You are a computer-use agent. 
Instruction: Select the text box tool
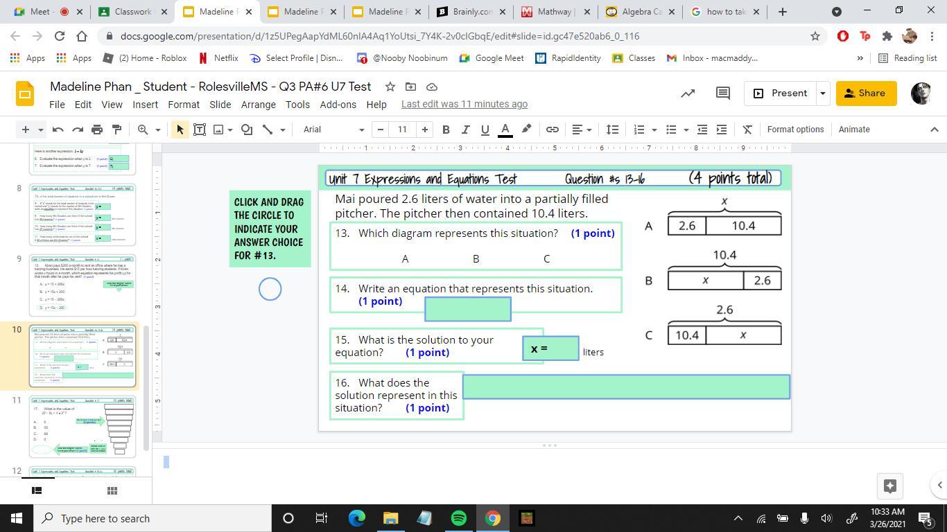point(200,130)
